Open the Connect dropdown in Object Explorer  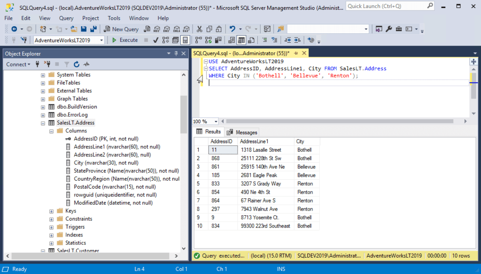coord(18,64)
